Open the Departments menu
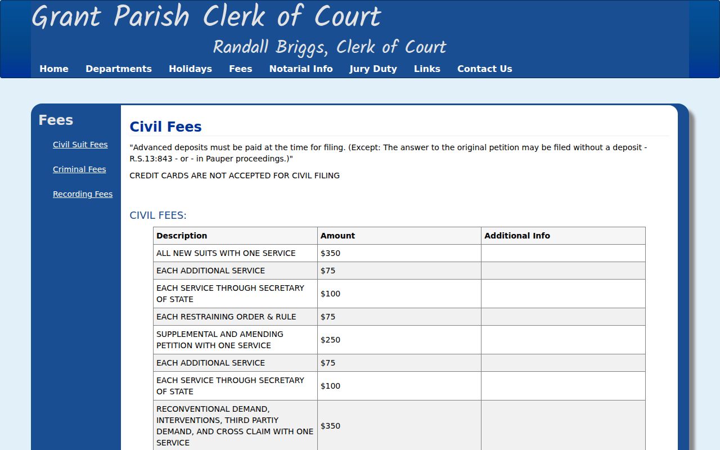The height and width of the screenshot is (450, 720). tap(119, 69)
